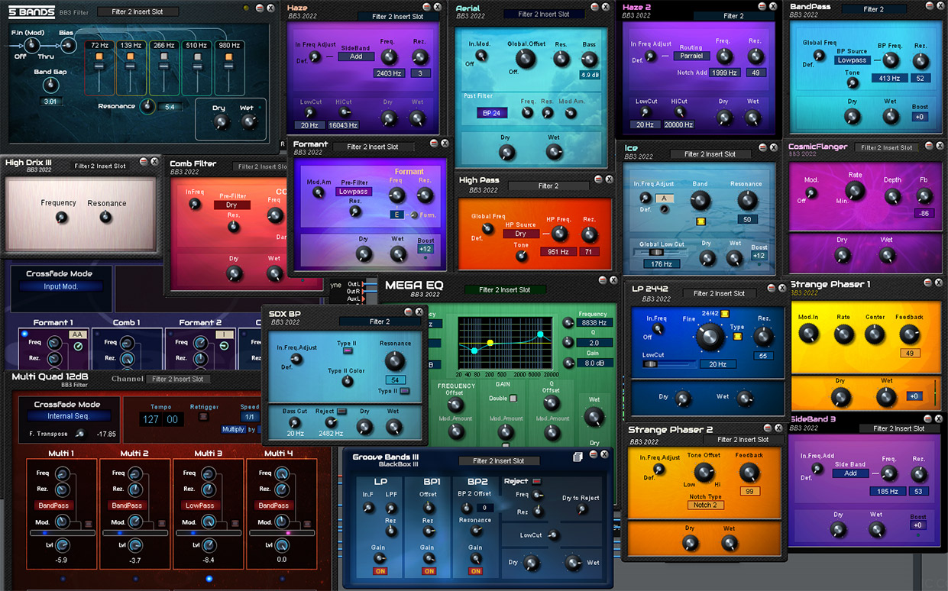Click the green check icon in Formant 1 module
The height and width of the screenshot is (591, 948).
coord(77,347)
